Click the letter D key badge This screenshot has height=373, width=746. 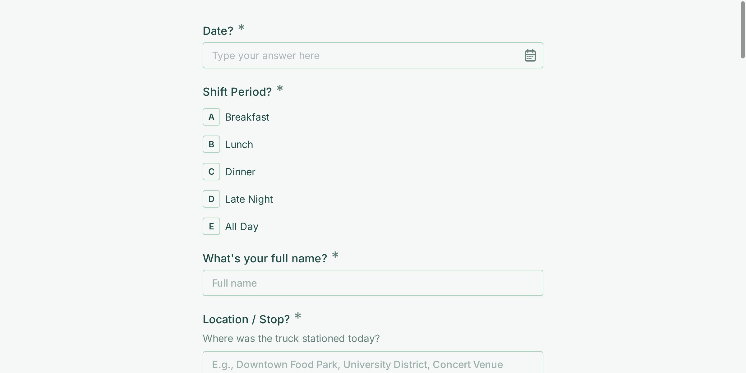click(x=211, y=199)
